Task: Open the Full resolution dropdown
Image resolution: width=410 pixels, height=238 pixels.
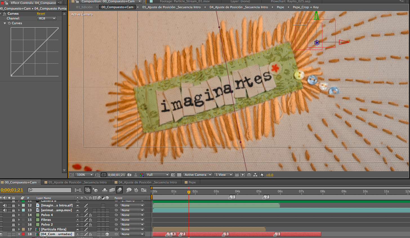Action: [157, 175]
